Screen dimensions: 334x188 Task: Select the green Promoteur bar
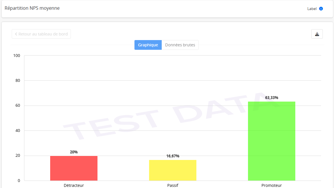[271, 141]
